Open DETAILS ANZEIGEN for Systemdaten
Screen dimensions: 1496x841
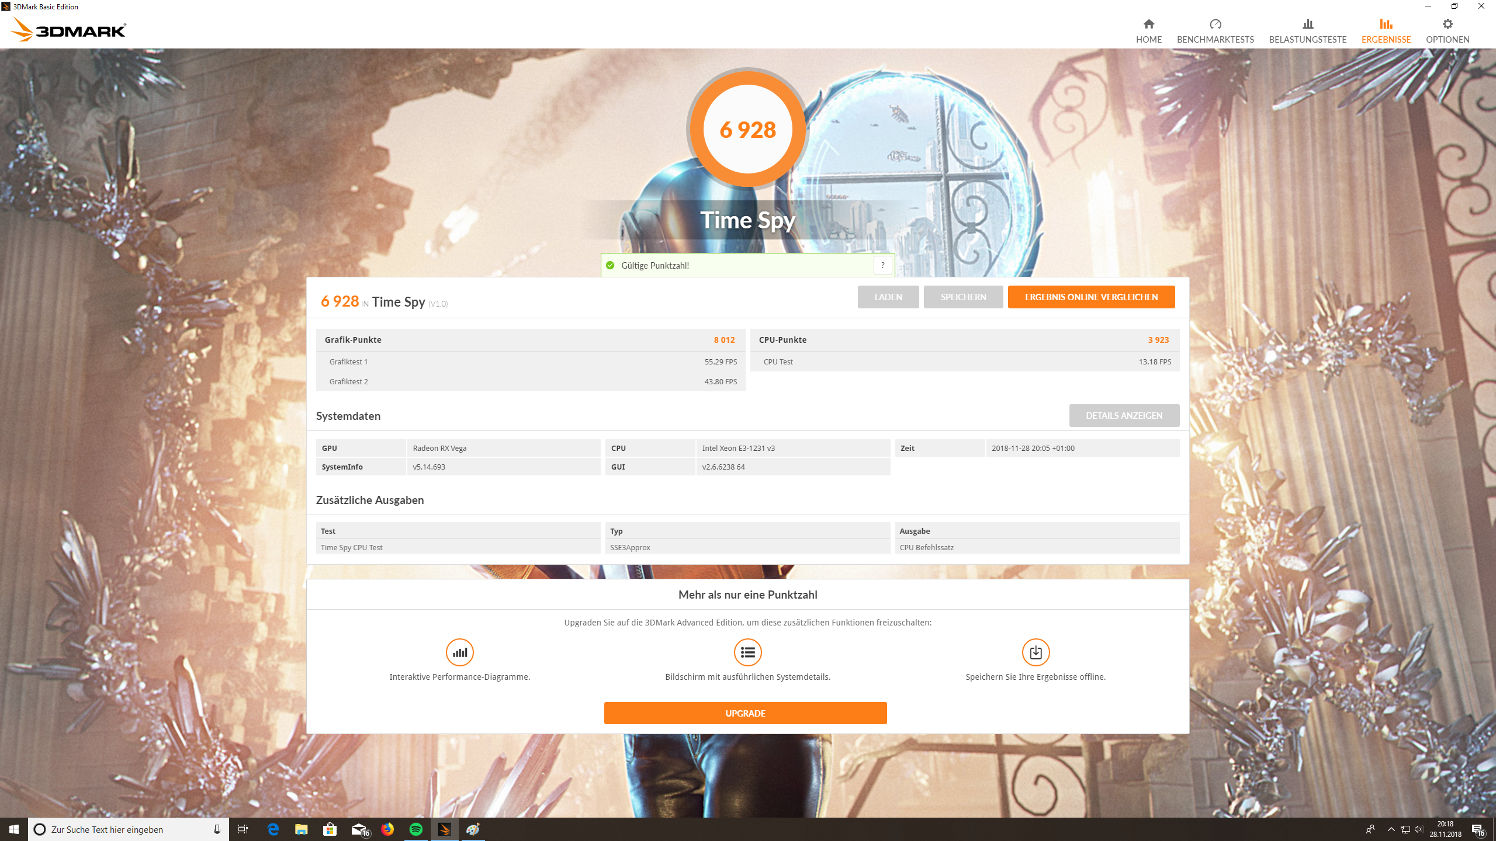pyautogui.click(x=1124, y=415)
